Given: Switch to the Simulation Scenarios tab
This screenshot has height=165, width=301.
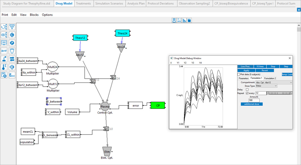Looking at the screenshot, I should click(109, 3).
